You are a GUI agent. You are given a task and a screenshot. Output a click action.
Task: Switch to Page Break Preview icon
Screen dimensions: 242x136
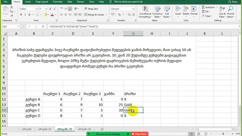point(206,134)
